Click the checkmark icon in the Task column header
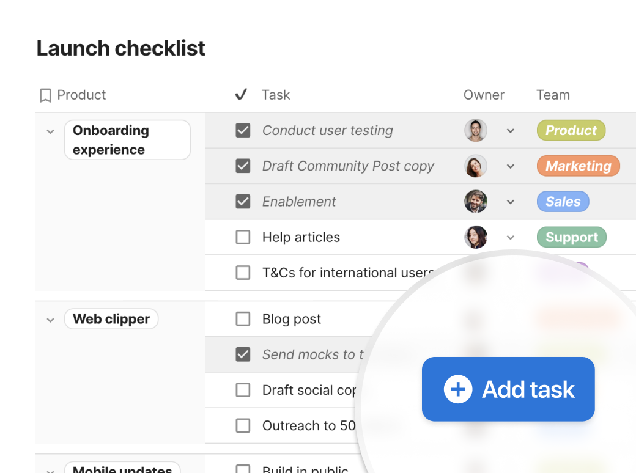Image resolution: width=636 pixels, height=473 pixels. point(241,94)
